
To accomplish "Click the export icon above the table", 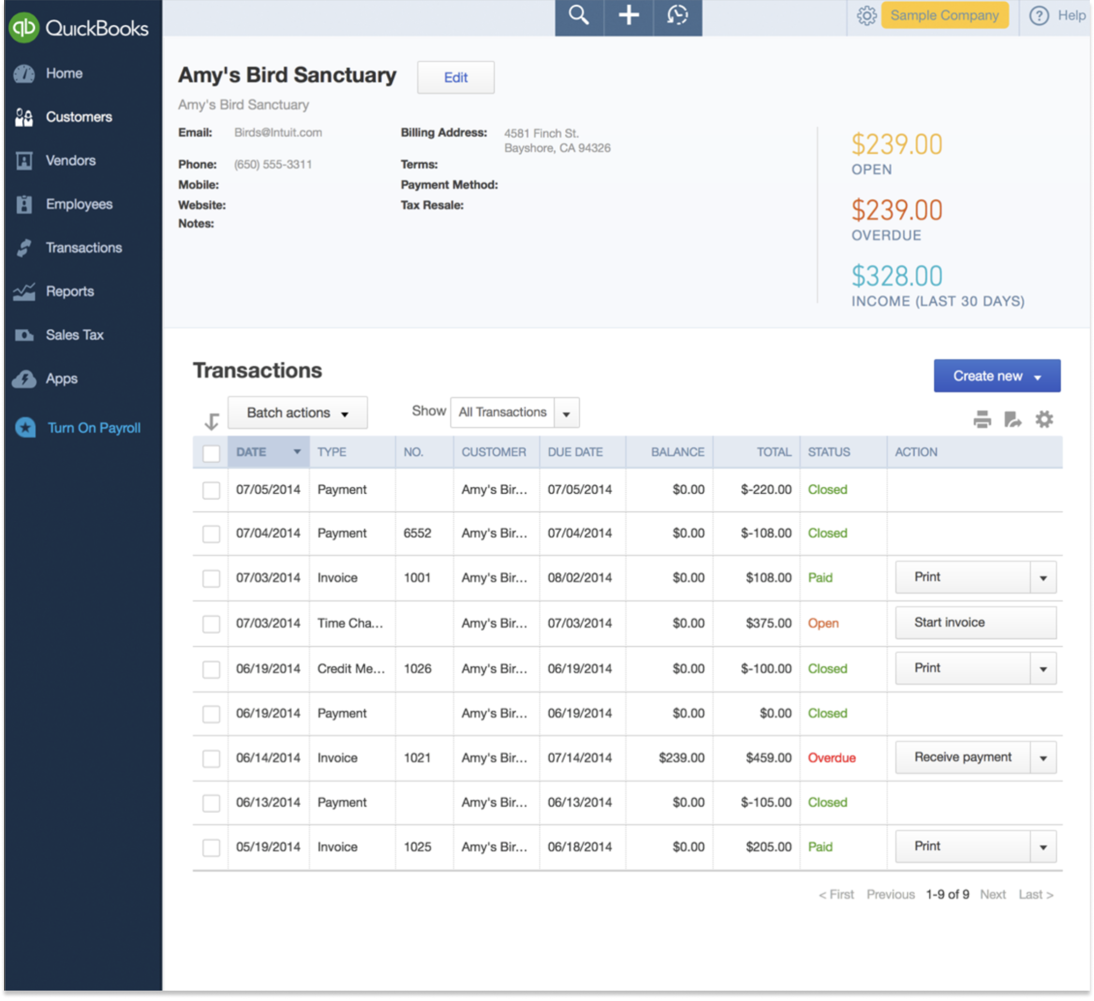I will [x=1012, y=420].
